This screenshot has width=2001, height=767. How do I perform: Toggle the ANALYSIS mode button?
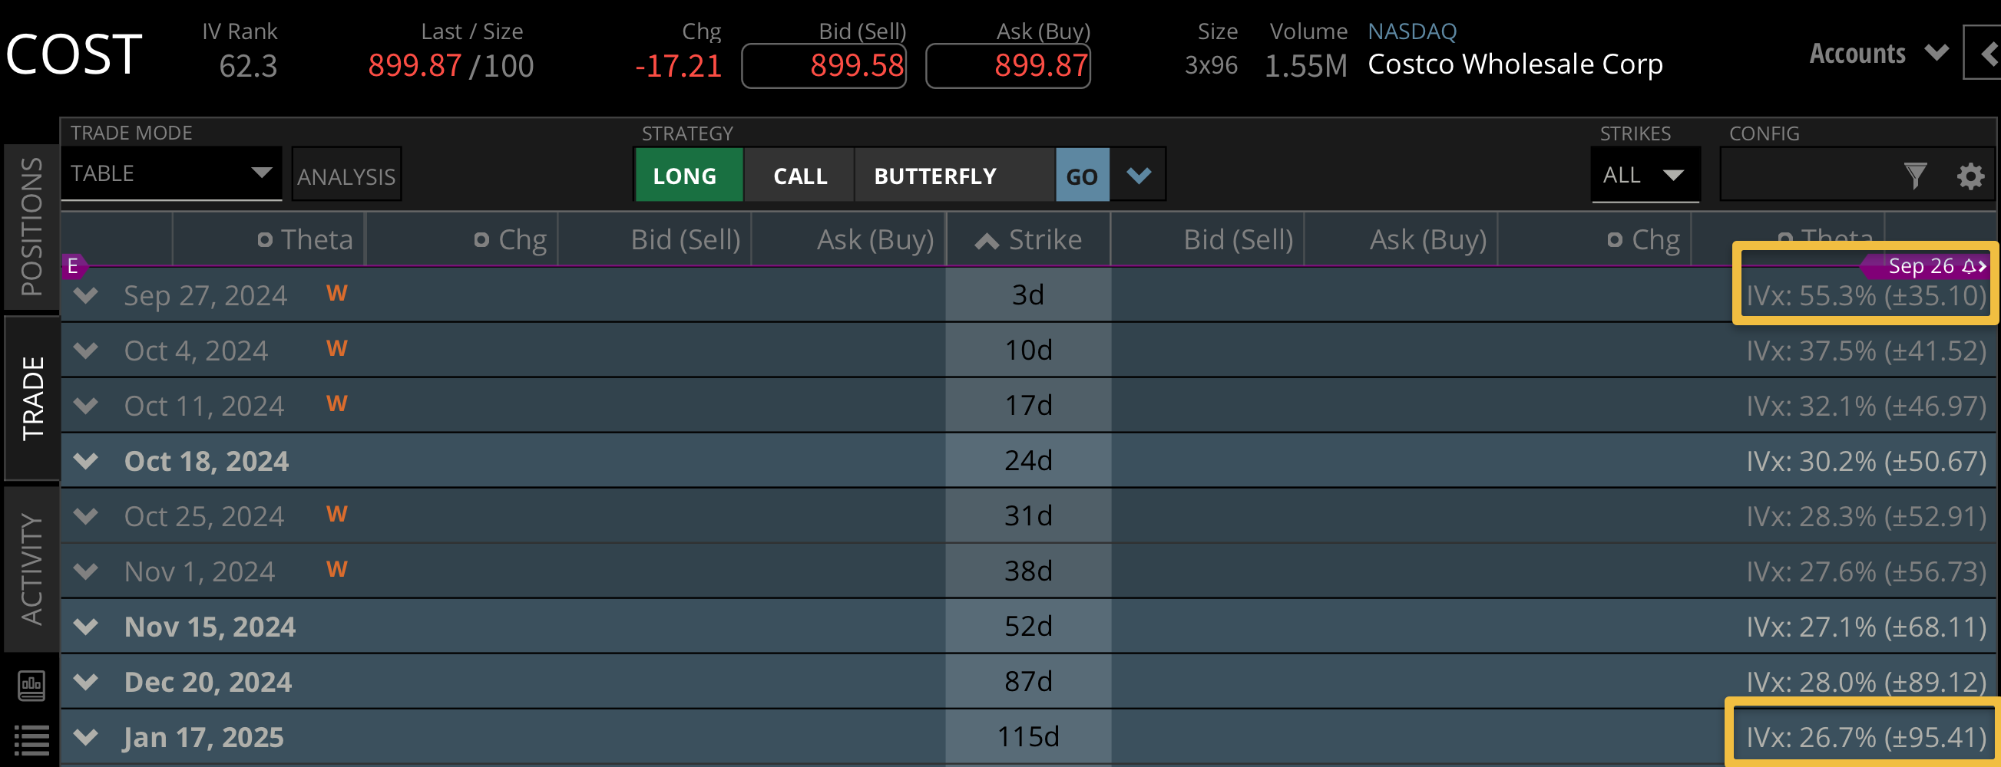coord(346,176)
